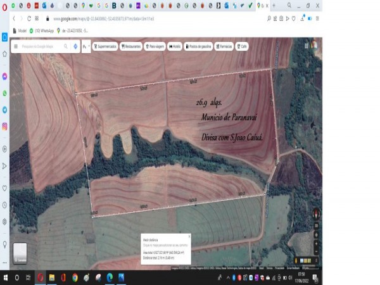Click the Windows Start button
The image size is (380, 285).
5,277
